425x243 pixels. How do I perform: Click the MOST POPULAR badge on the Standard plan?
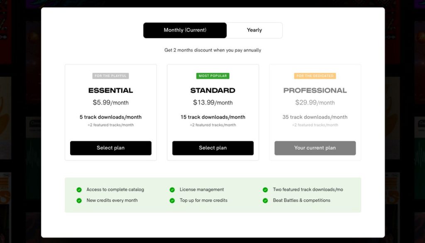coord(212,76)
